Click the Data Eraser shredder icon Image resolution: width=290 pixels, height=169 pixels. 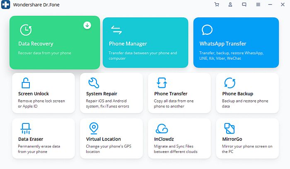click(26, 128)
